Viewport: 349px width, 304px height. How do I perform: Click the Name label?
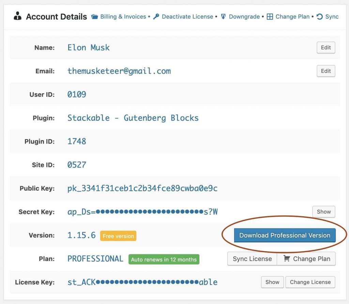point(45,48)
